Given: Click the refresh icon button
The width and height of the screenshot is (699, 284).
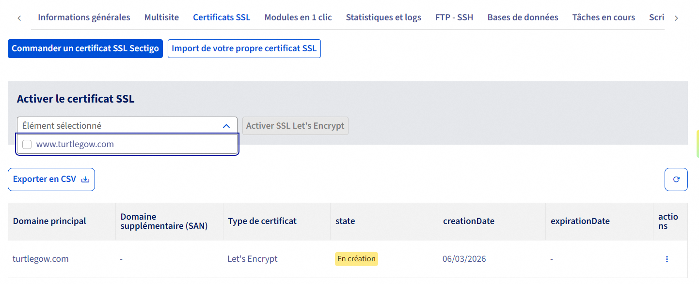Looking at the screenshot, I should pyautogui.click(x=676, y=179).
